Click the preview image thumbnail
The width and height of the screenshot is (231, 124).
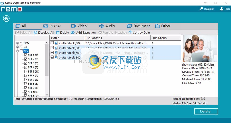click(x=200, y=48)
